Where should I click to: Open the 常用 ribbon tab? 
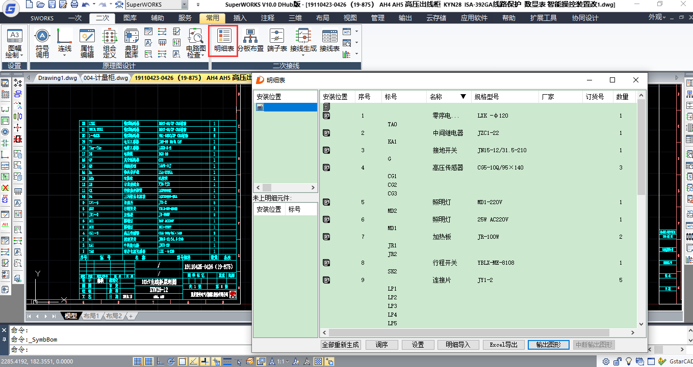pos(212,18)
